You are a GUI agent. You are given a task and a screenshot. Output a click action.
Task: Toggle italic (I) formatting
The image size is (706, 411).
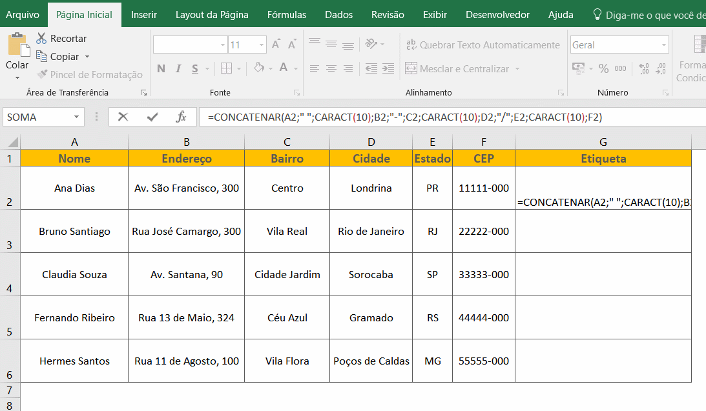pos(178,68)
